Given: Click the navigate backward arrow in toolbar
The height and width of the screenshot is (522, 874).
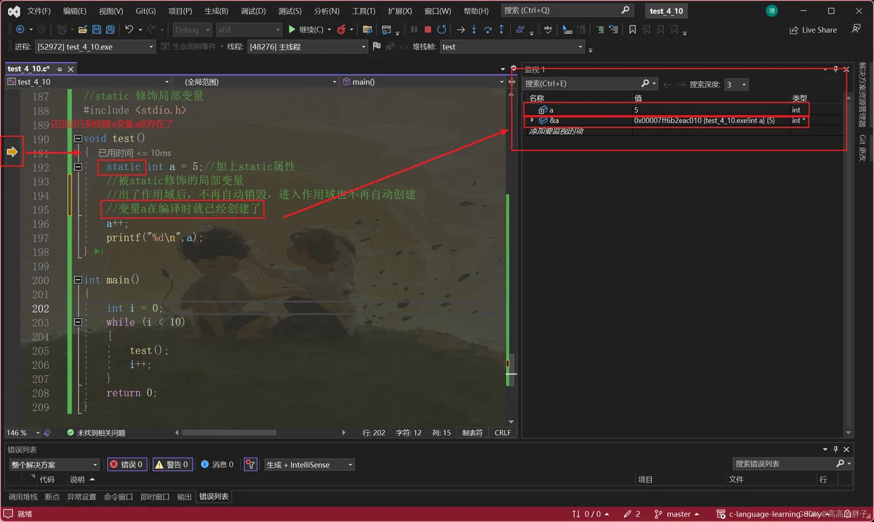Looking at the screenshot, I should pos(20,29).
